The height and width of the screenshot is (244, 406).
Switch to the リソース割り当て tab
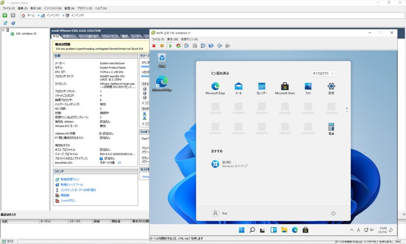click(89, 36)
